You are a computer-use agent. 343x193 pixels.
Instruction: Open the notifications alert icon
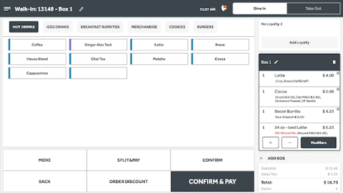point(223,8)
